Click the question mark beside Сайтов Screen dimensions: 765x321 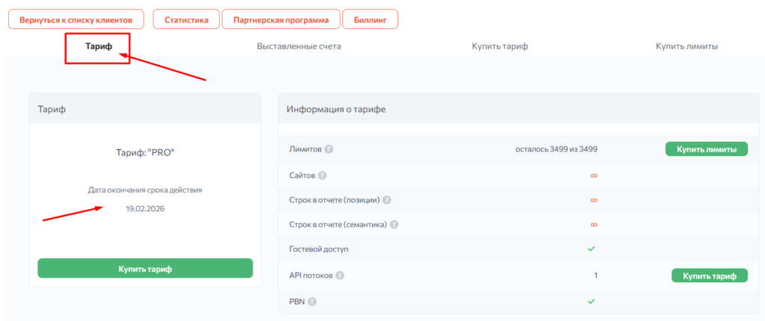pos(322,175)
